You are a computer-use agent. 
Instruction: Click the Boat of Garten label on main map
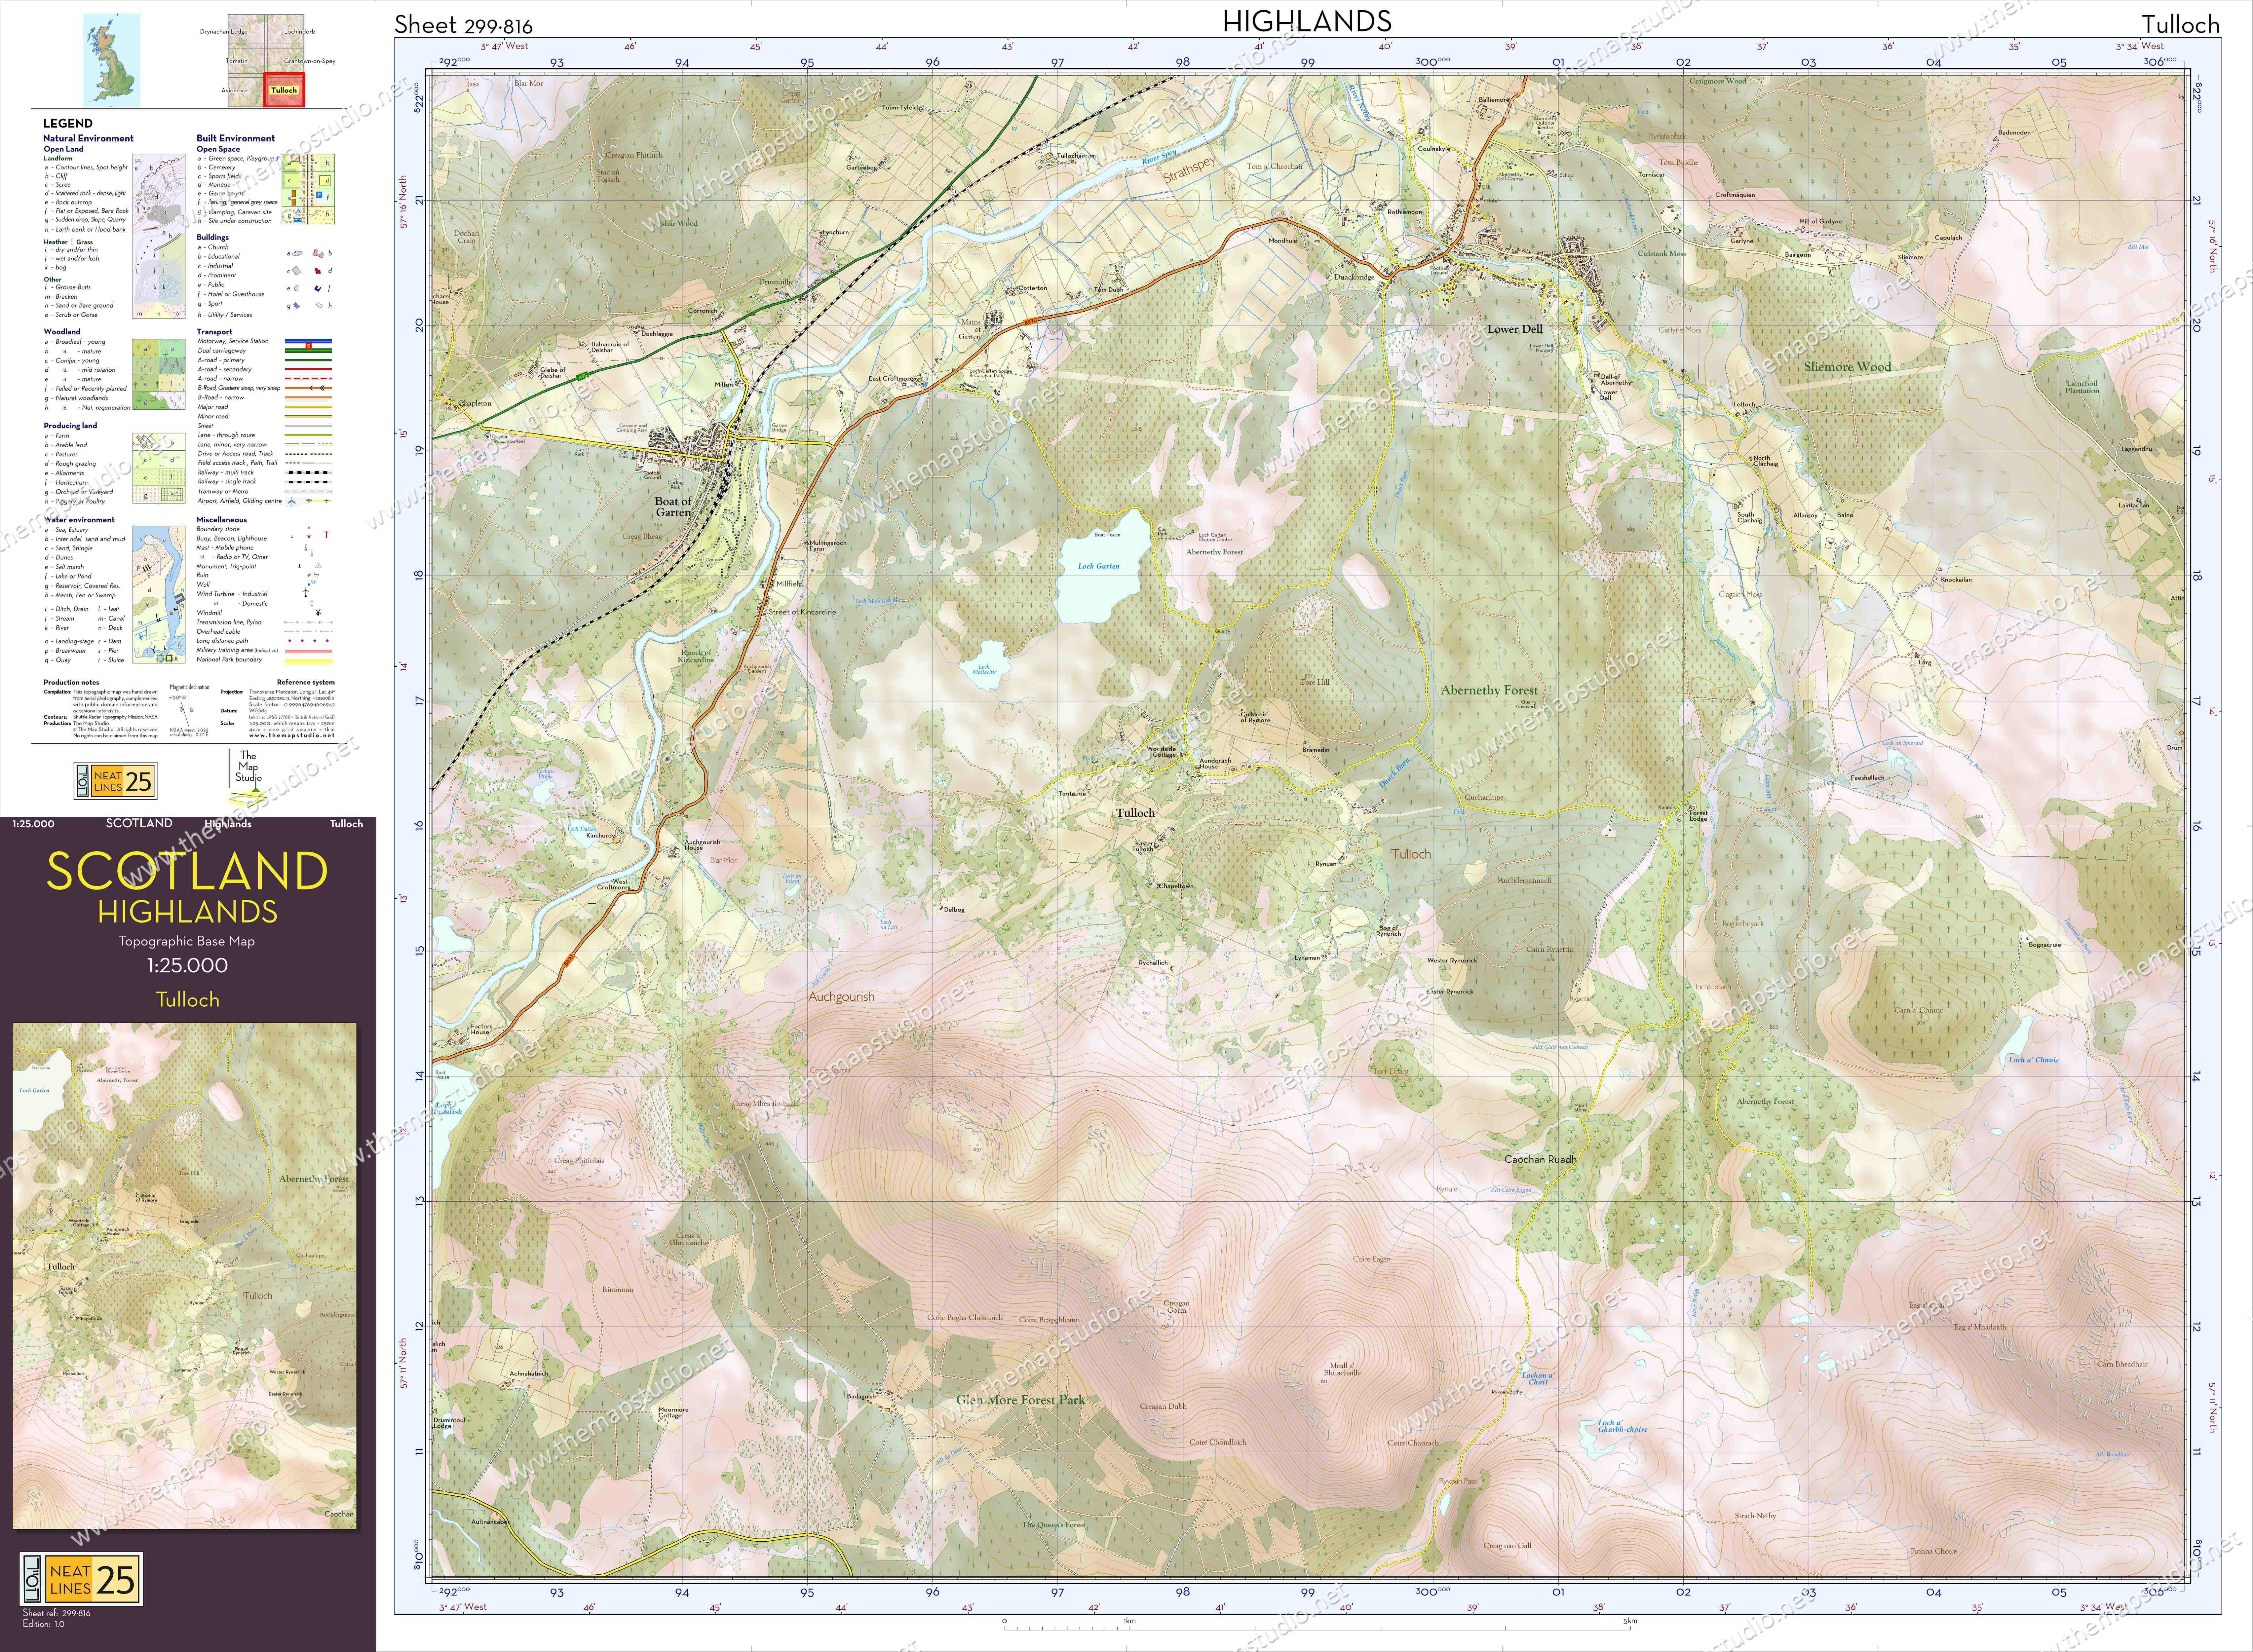(673, 507)
